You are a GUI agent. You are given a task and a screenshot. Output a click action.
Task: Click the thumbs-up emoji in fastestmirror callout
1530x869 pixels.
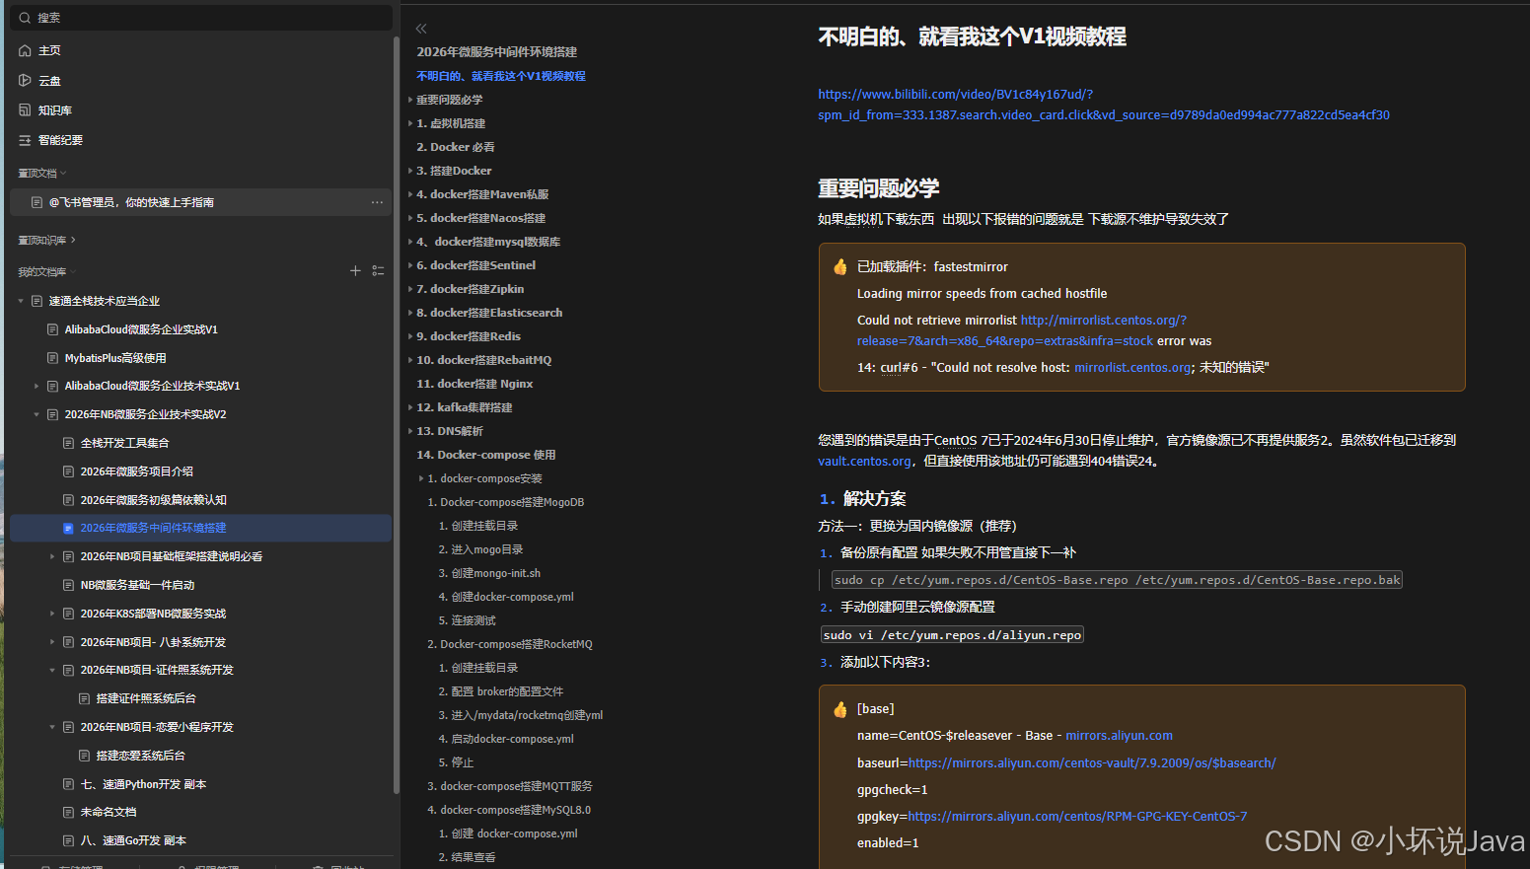(x=839, y=266)
